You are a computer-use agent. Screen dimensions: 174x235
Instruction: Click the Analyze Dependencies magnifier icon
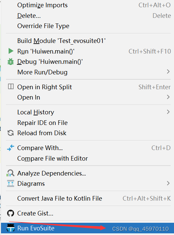(x=11, y=173)
